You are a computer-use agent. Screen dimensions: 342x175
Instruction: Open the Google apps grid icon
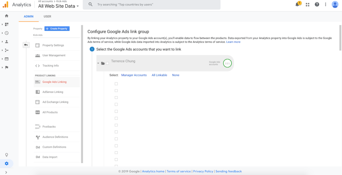click(x=308, y=5)
